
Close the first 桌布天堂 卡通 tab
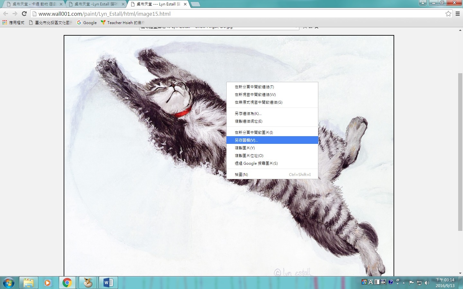(x=61, y=4)
